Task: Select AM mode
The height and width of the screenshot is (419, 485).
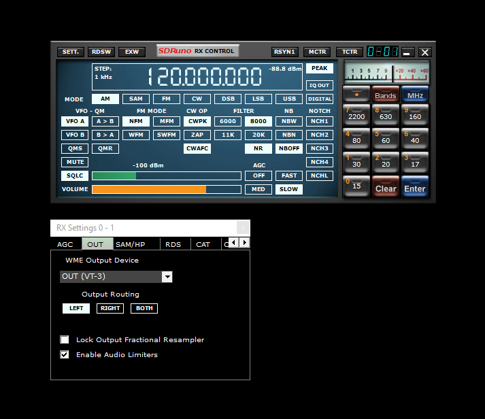Action: 105,99
